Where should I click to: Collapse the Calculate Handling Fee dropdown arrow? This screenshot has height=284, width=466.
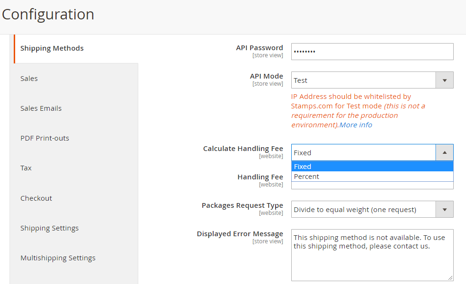pos(444,152)
